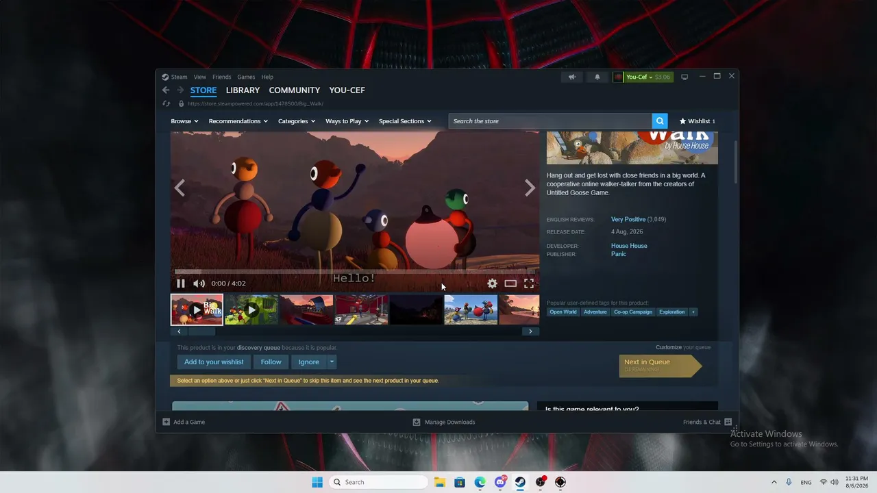The height and width of the screenshot is (493, 877).
Task: Open the Friends menu
Action: pyautogui.click(x=221, y=77)
